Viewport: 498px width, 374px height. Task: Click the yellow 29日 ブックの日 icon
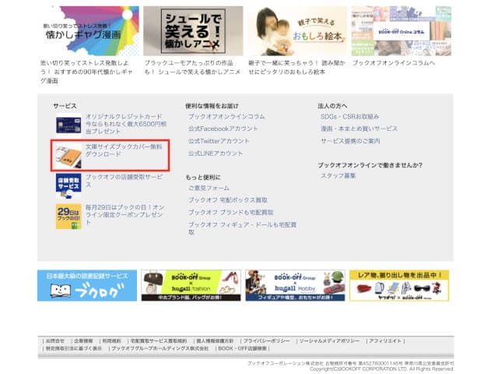(68, 217)
